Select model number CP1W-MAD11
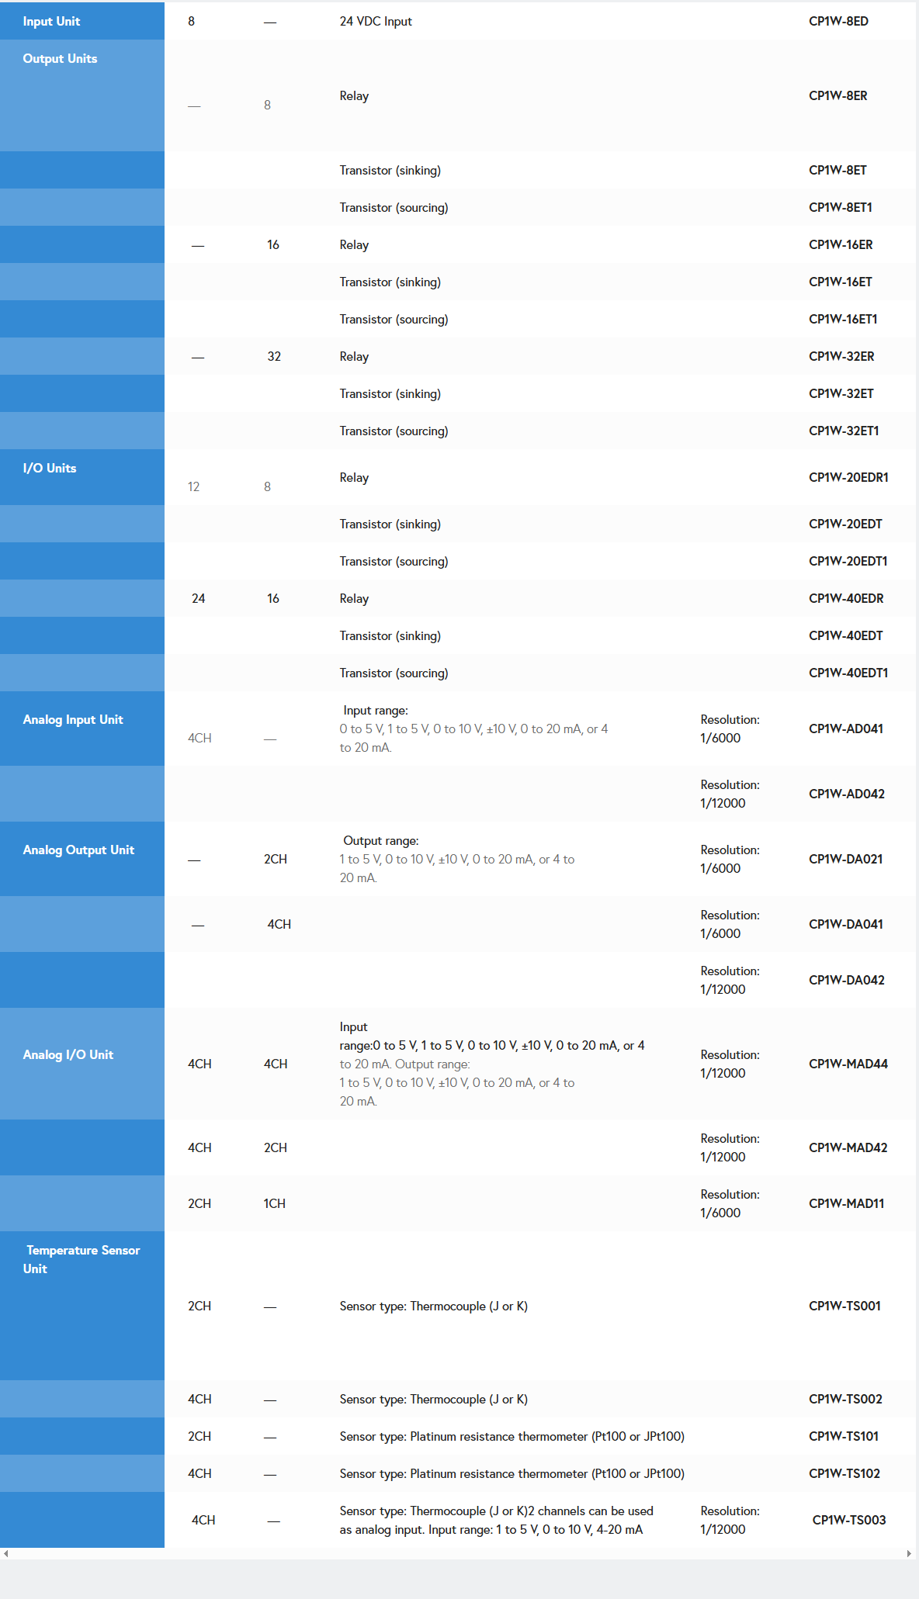The image size is (919, 1599). 847,1203
